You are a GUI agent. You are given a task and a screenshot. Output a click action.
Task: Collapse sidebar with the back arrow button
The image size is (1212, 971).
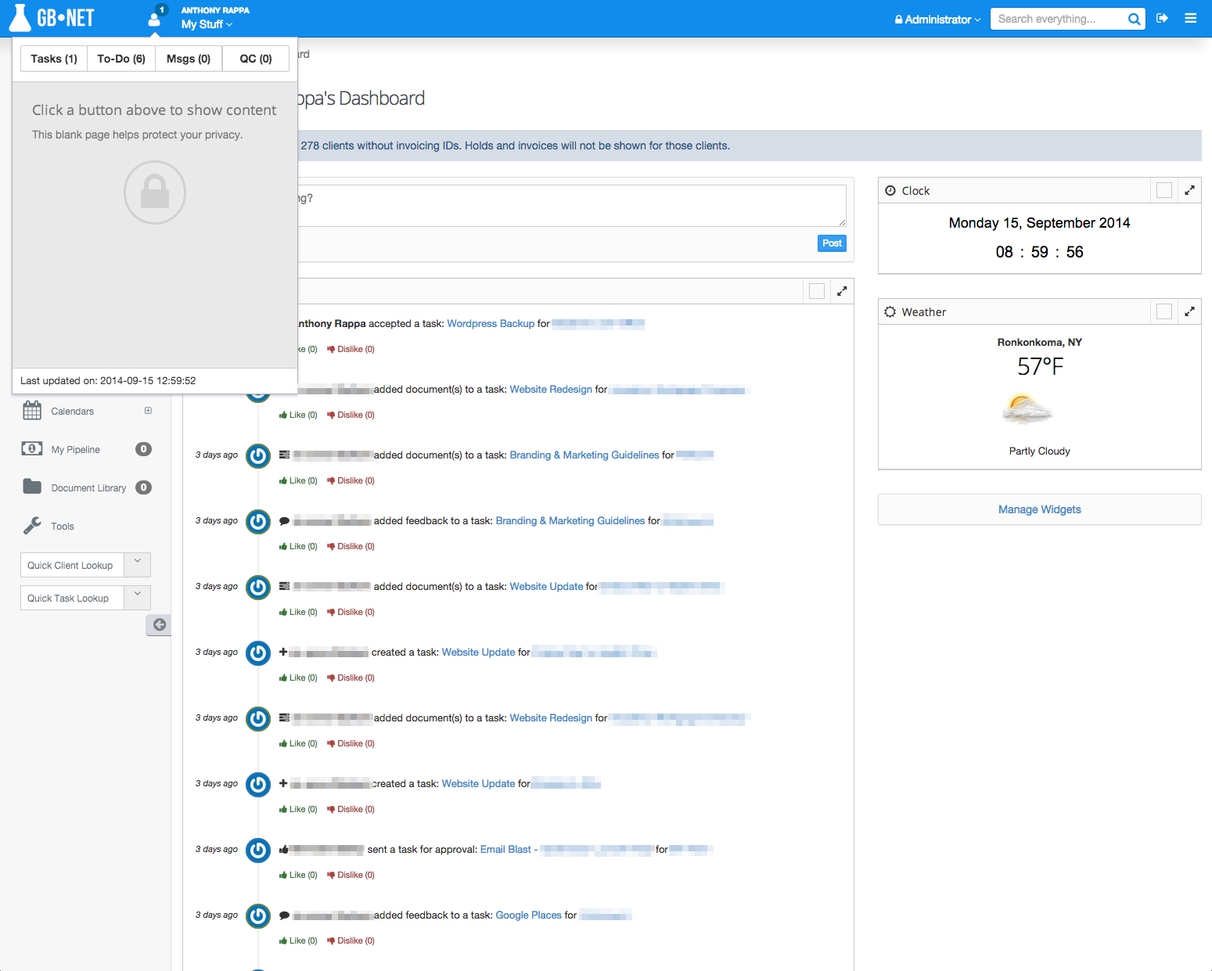[159, 624]
